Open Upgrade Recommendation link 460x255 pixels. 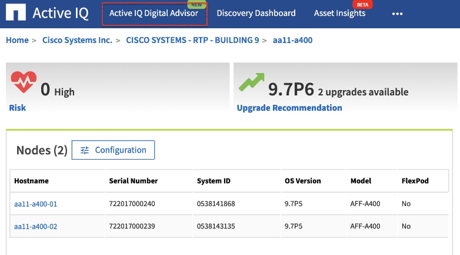[289, 108]
